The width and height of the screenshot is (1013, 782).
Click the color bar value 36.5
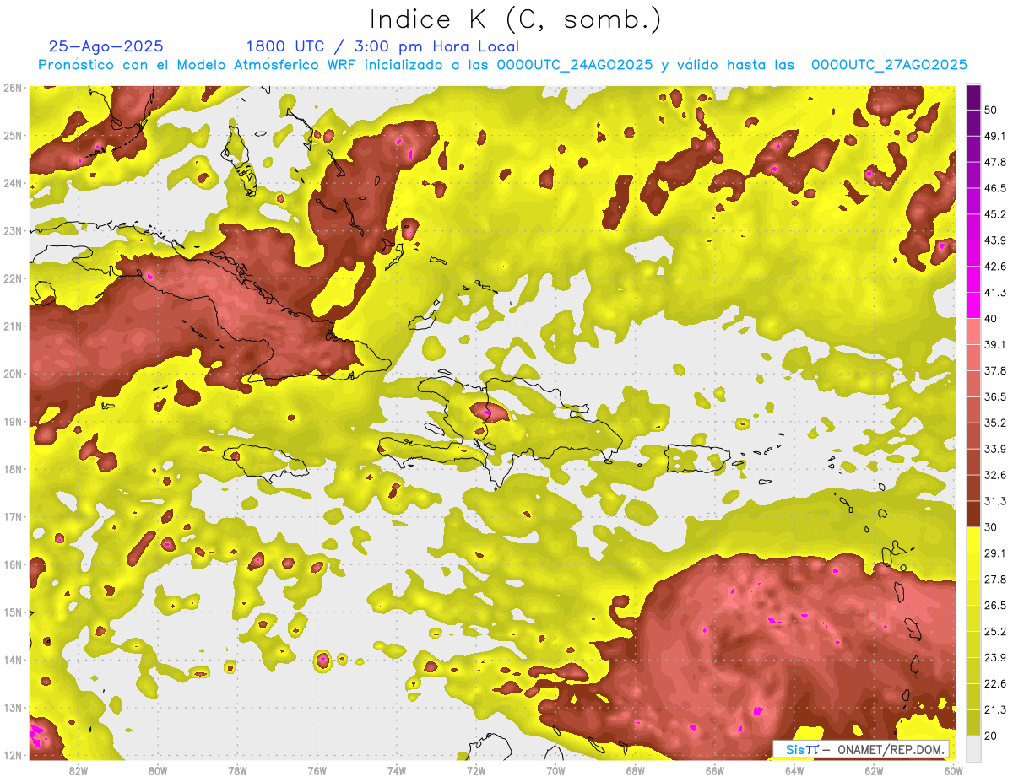[x=995, y=397]
